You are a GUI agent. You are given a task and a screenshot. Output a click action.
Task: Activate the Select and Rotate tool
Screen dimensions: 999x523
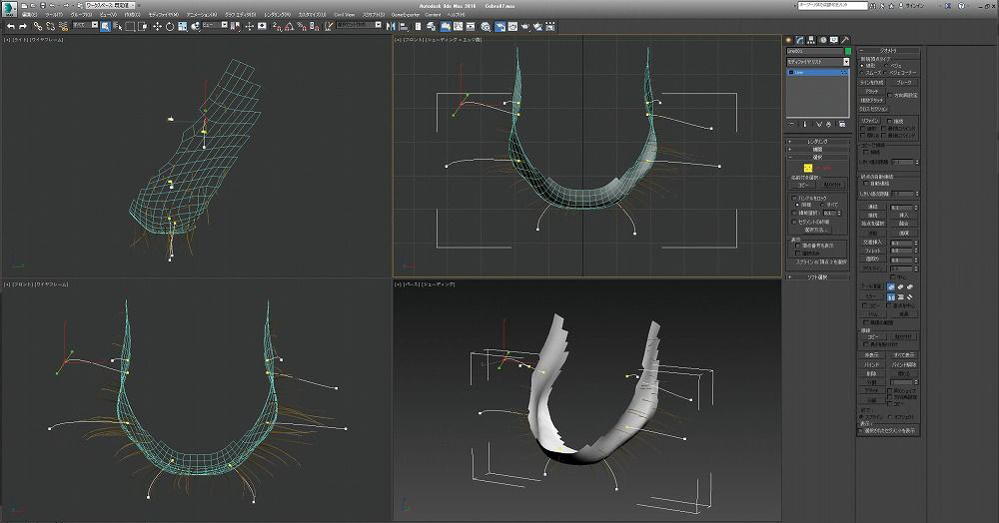[169, 26]
